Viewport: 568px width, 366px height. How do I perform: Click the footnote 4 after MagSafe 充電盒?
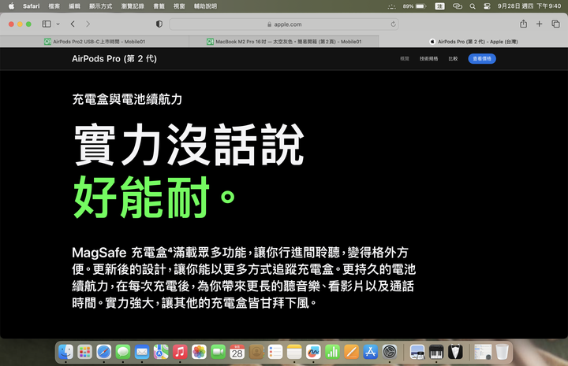pyautogui.click(x=170, y=249)
